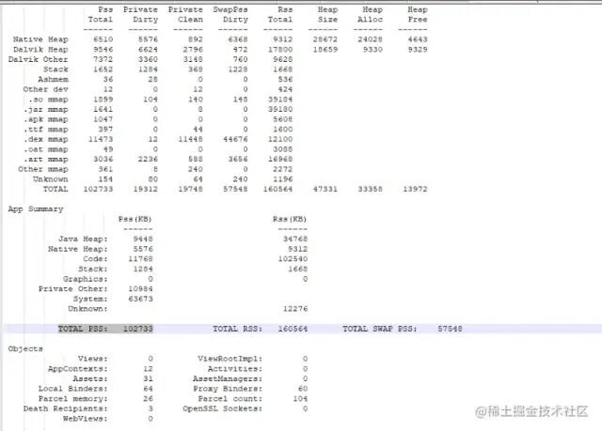Select the TOTAL heap size value "47331"
The height and width of the screenshot is (431, 602).
coord(325,189)
